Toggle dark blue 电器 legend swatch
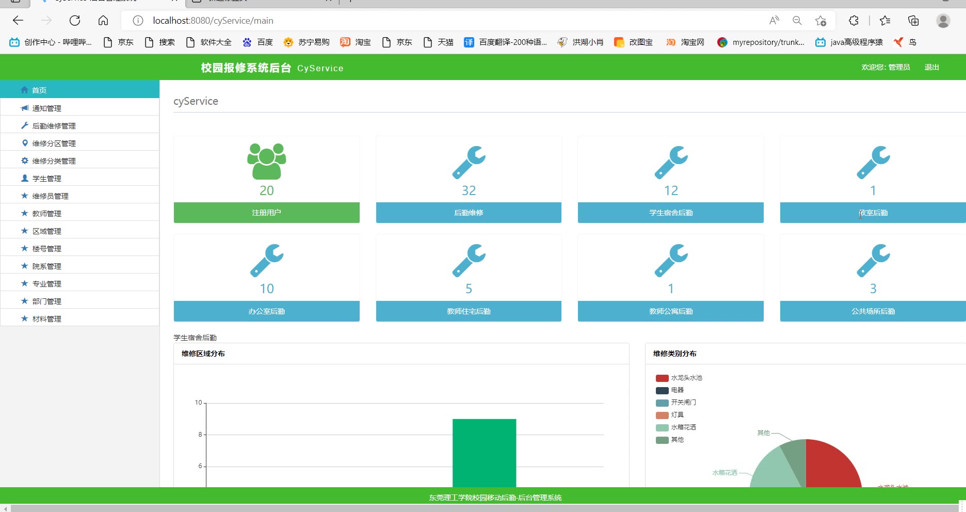Viewport: 966px width, 512px height. [x=662, y=390]
